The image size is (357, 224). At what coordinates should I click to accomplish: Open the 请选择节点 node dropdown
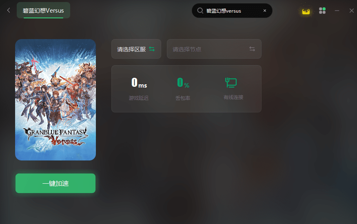click(214, 49)
